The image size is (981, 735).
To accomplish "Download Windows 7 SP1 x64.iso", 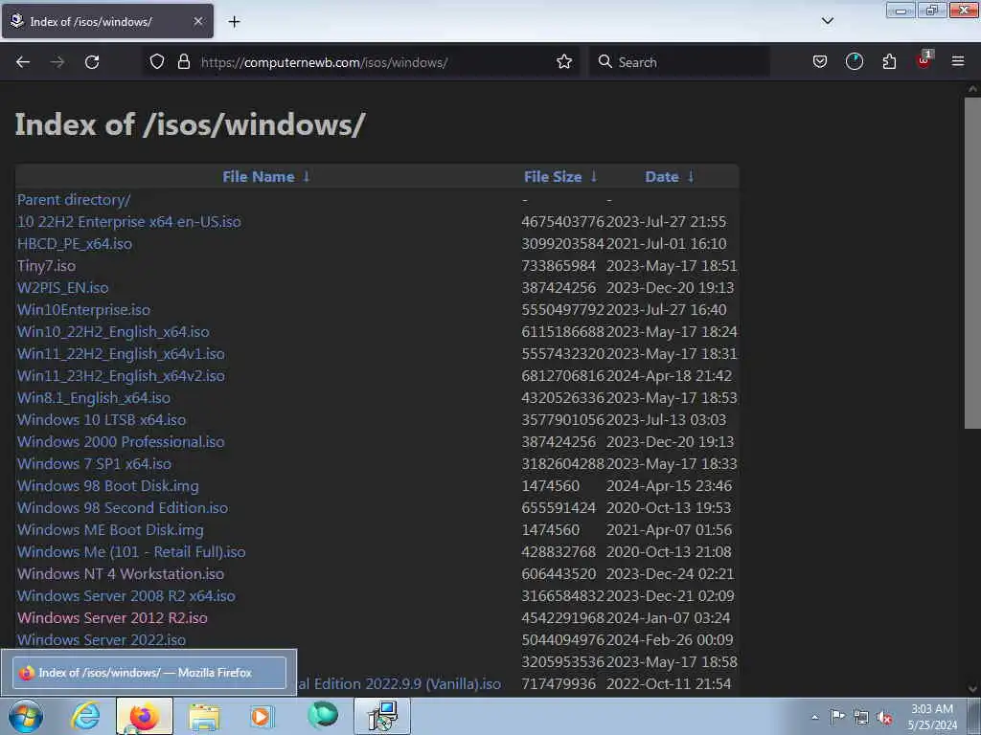I will tap(94, 464).
